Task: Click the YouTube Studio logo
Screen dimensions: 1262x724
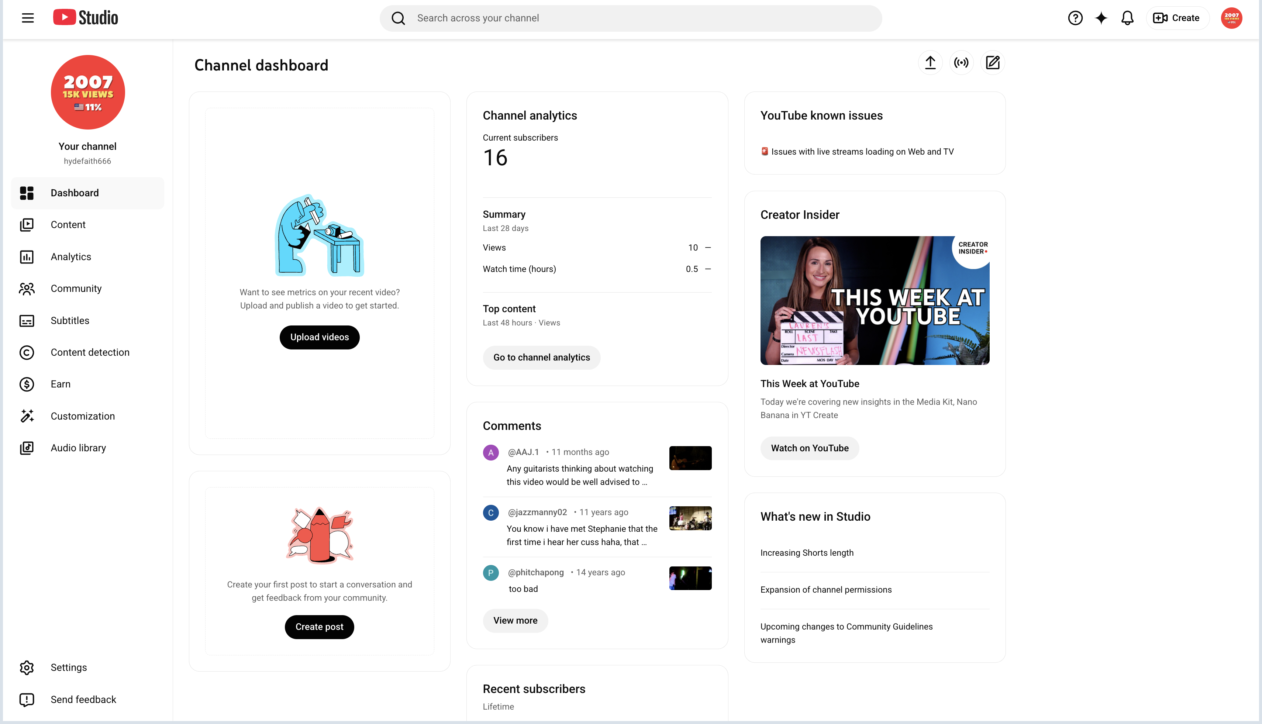Action: (86, 18)
